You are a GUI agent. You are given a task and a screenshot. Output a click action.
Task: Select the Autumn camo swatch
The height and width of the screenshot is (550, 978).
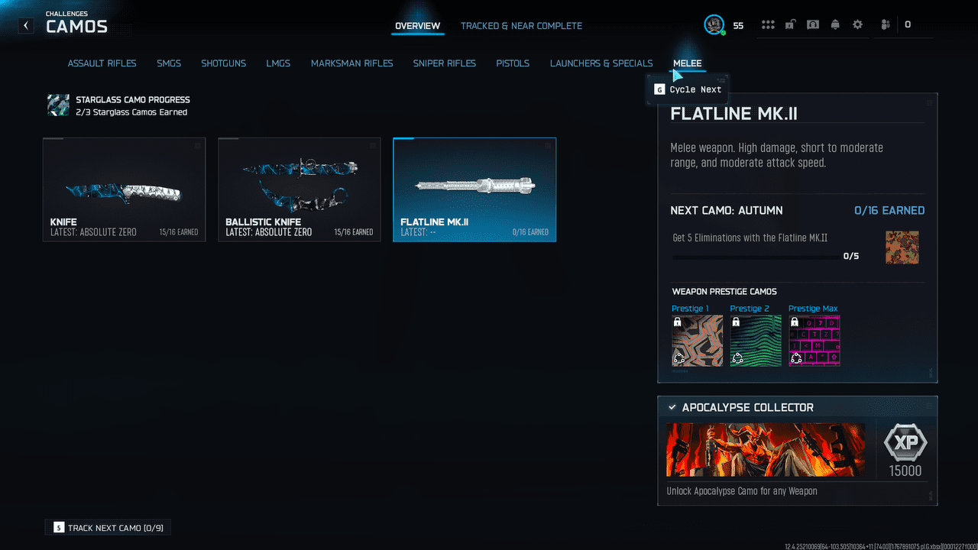tap(902, 247)
